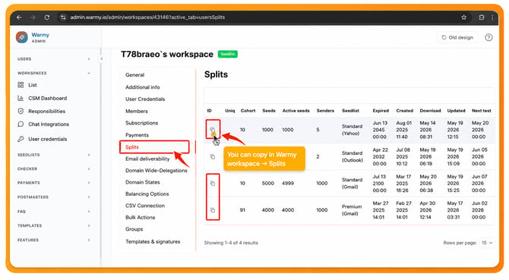Click the Next test column header

pos(482,111)
